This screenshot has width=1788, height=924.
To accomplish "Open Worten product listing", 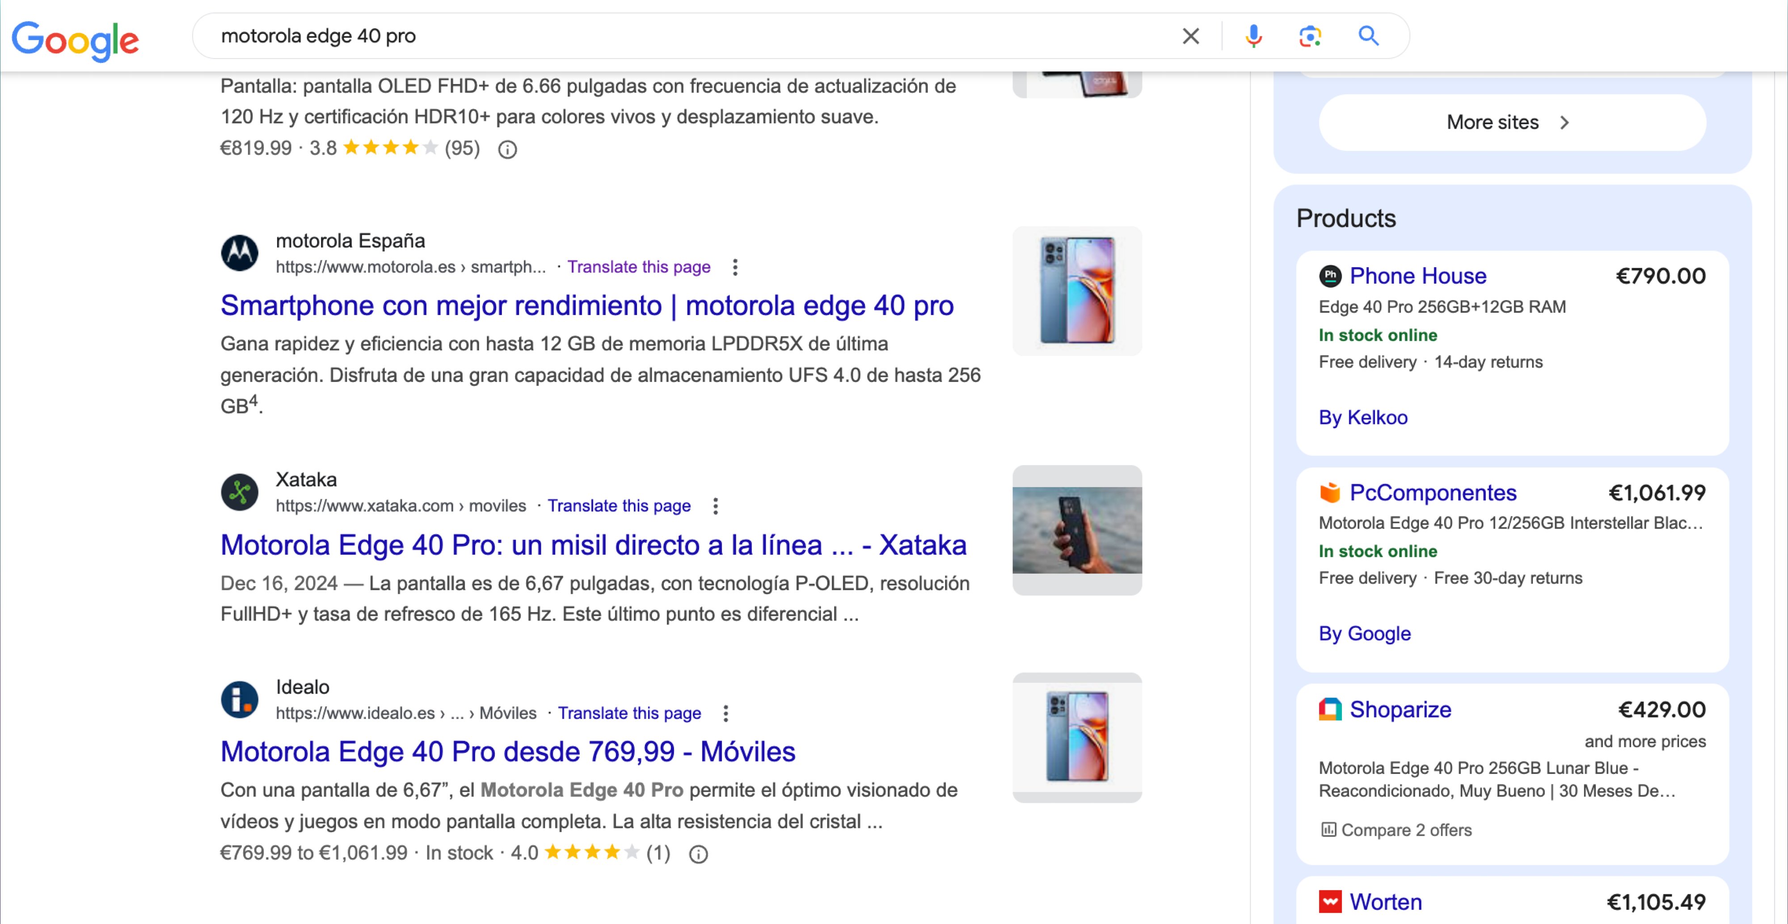I will coord(1385,902).
